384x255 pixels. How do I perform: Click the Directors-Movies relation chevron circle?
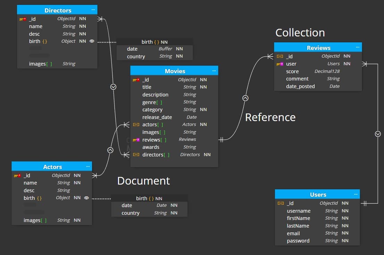click(113, 87)
